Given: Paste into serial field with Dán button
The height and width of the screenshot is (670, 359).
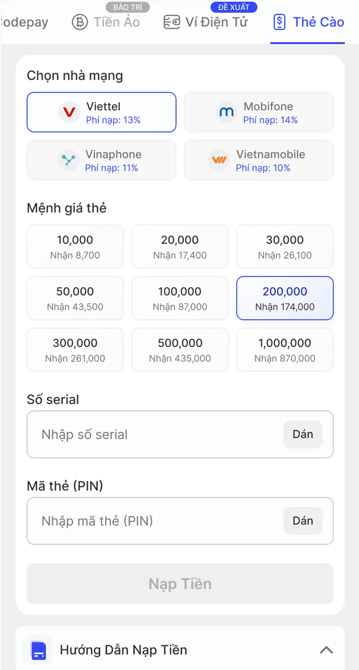Looking at the screenshot, I should [x=303, y=434].
